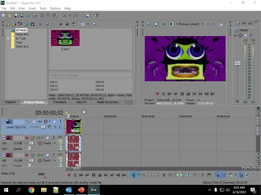This screenshot has height=195, width=261.
Task: Click Split Screen View icon in preview
Action: coord(171,24)
